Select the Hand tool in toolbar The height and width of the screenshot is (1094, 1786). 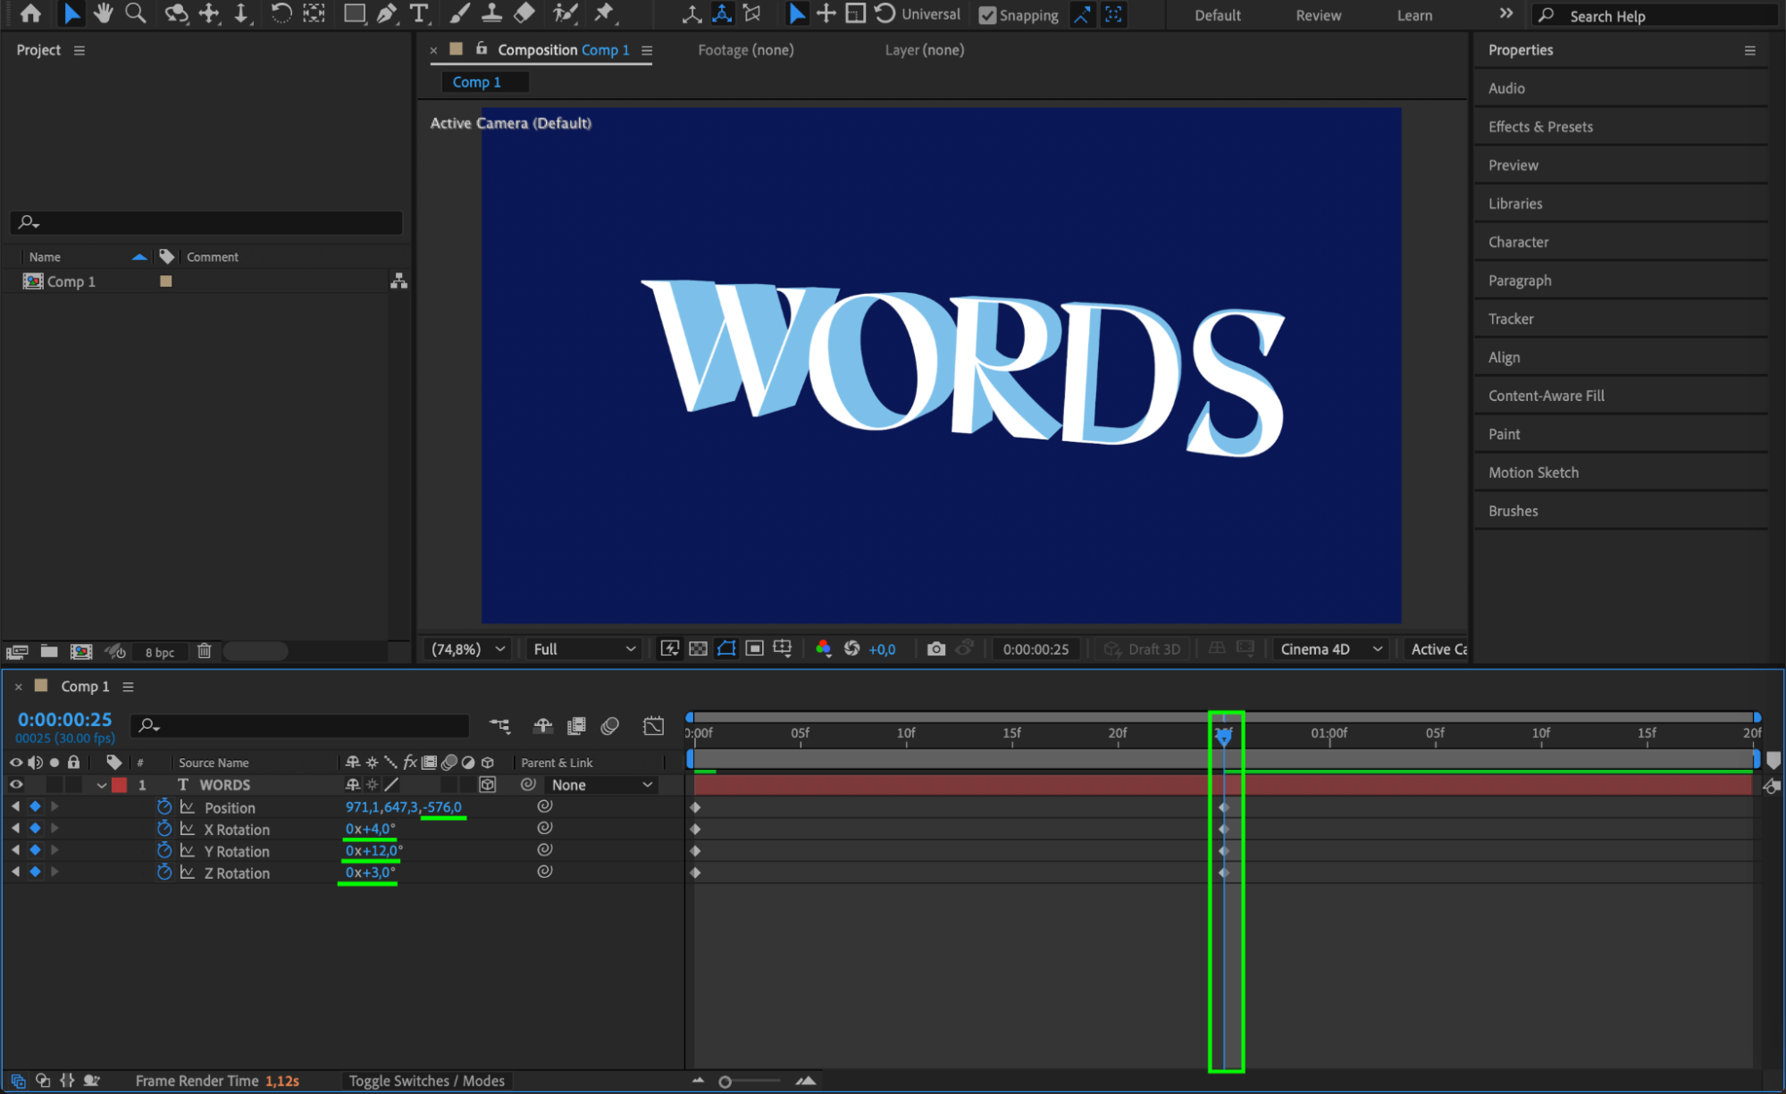tap(104, 13)
